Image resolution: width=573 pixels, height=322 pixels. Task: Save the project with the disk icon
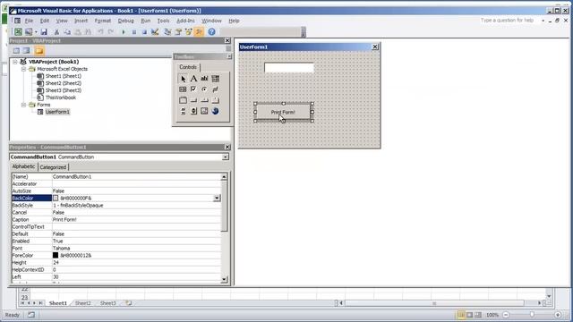click(44, 32)
